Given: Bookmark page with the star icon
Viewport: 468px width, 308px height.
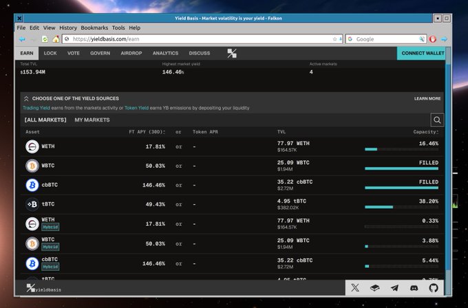Looking at the screenshot, I should [334, 39].
